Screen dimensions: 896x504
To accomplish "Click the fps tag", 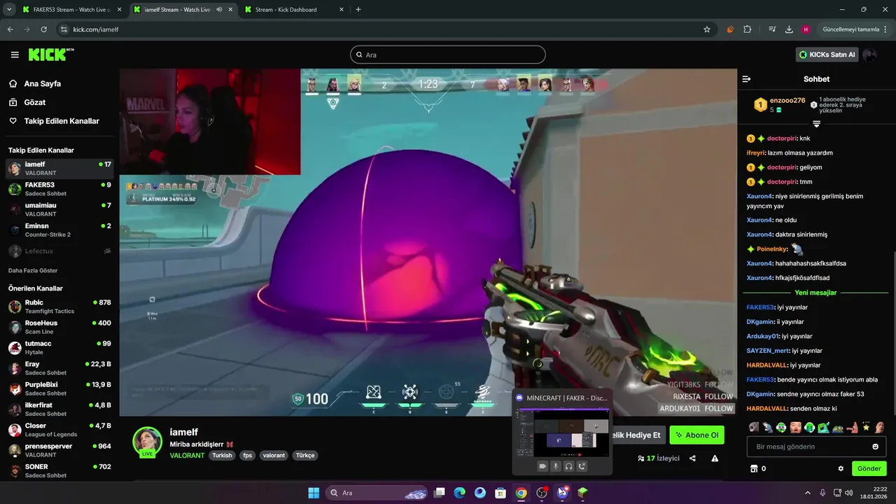I will point(247,455).
